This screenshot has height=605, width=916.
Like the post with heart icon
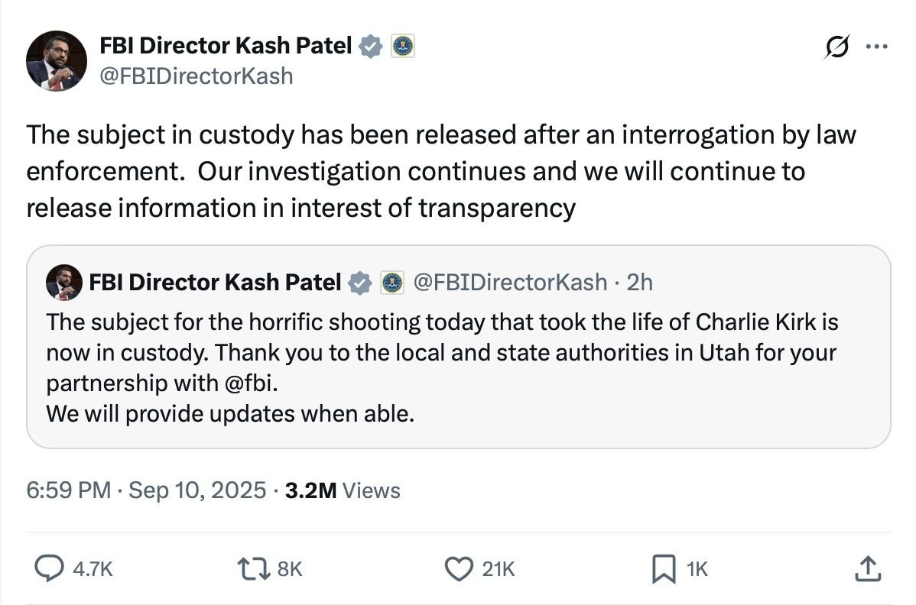click(x=459, y=569)
